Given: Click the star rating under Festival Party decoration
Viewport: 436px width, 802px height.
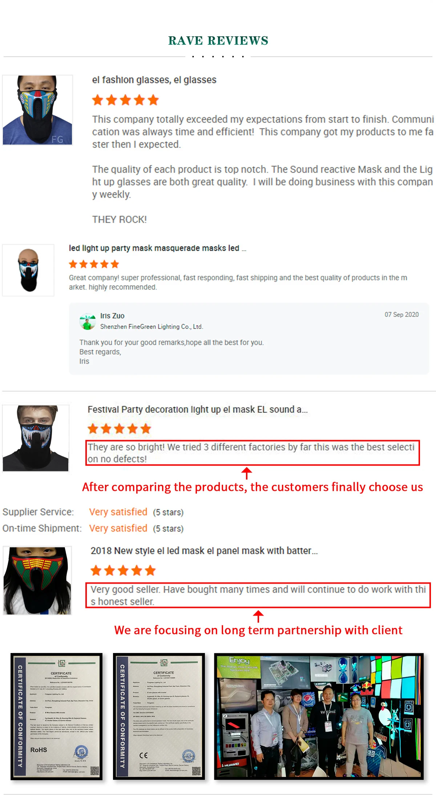Looking at the screenshot, I should pos(119,429).
